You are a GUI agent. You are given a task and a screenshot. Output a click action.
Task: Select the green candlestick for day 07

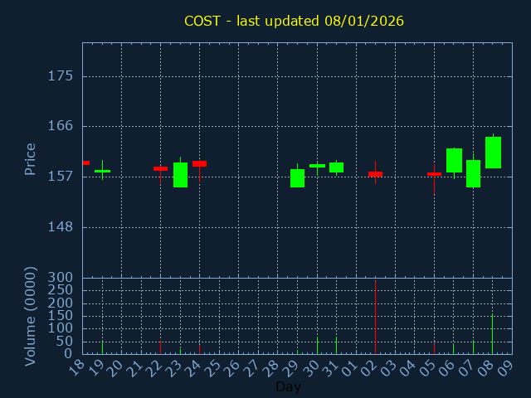click(473, 173)
